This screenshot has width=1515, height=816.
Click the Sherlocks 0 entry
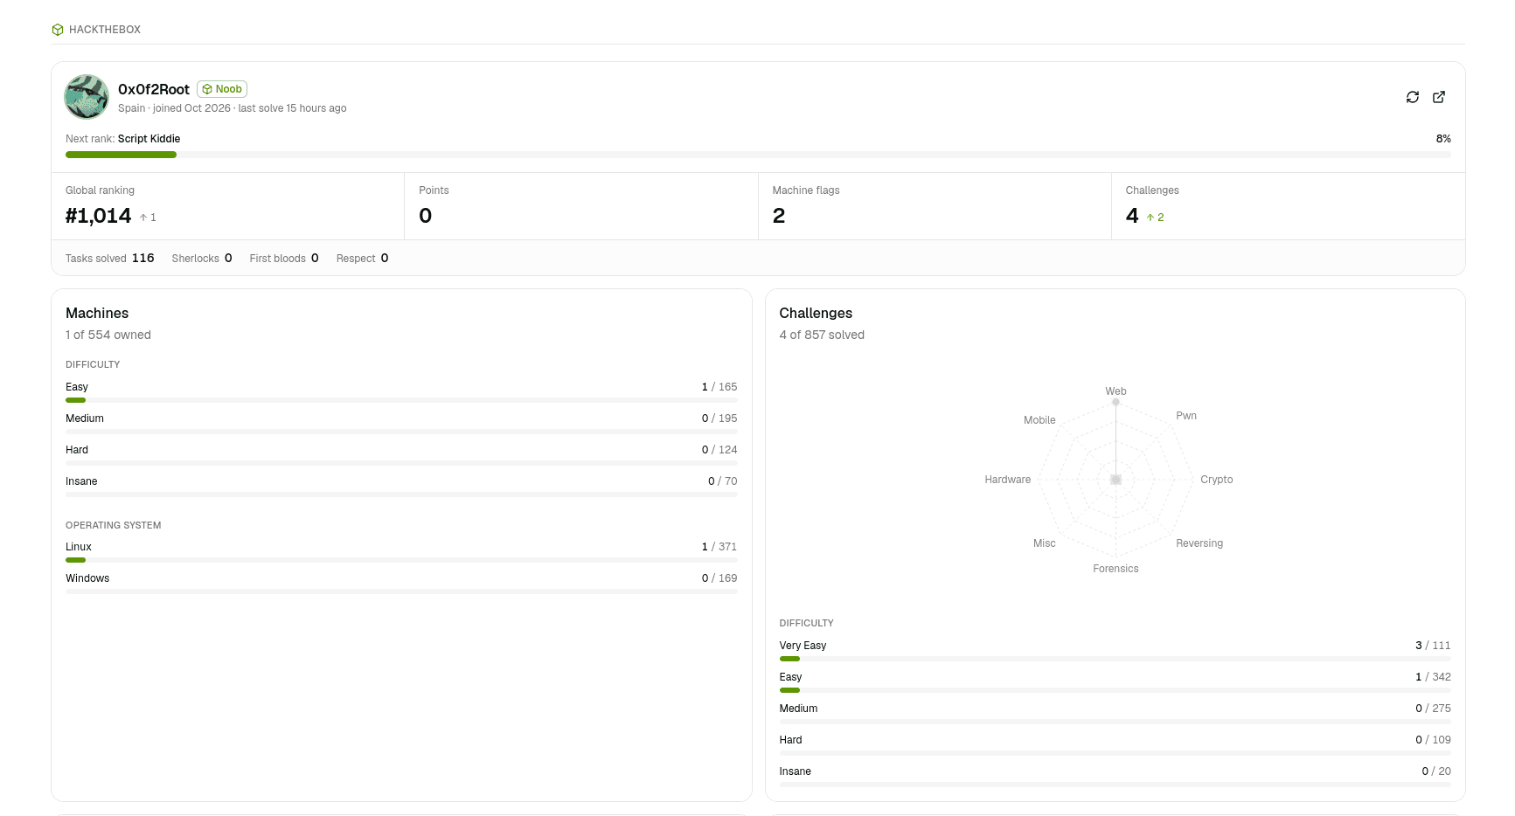pos(202,259)
